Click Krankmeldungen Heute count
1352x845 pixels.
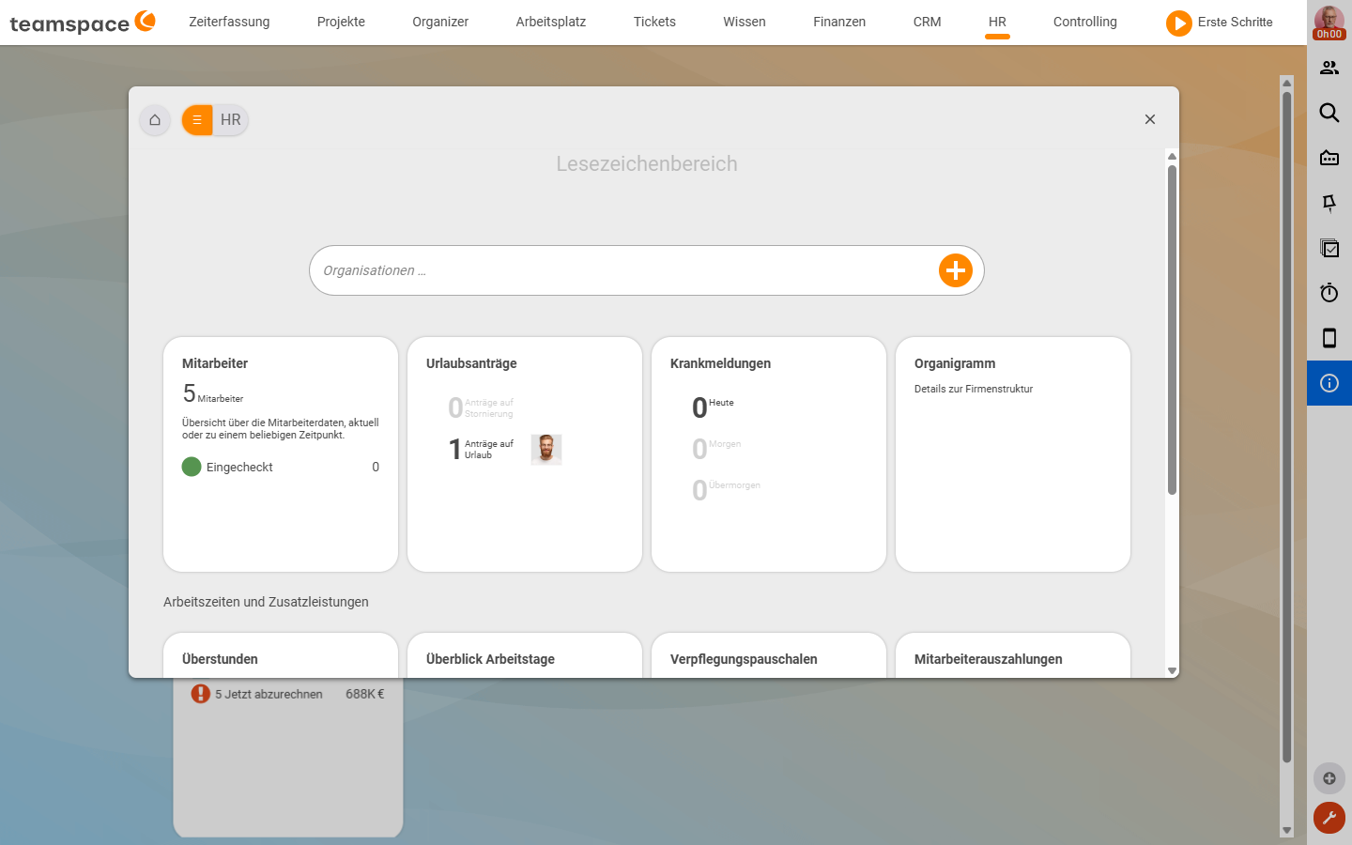tap(713, 407)
